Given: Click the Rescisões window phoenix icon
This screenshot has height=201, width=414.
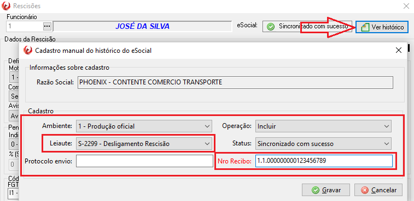Looking at the screenshot, I should (6, 6).
